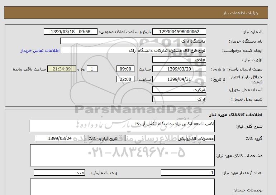Image resolution: width=276 pixels, height=195 pixels.
Task: Click price validity date 1399/04/31
Action: 179,79
